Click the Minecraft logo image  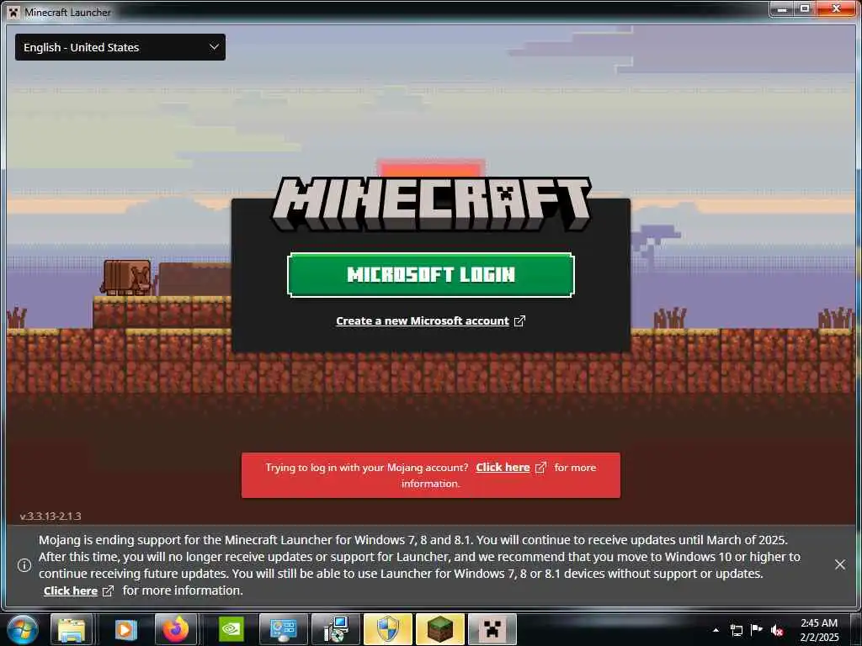pyautogui.click(x=431, y=204)
